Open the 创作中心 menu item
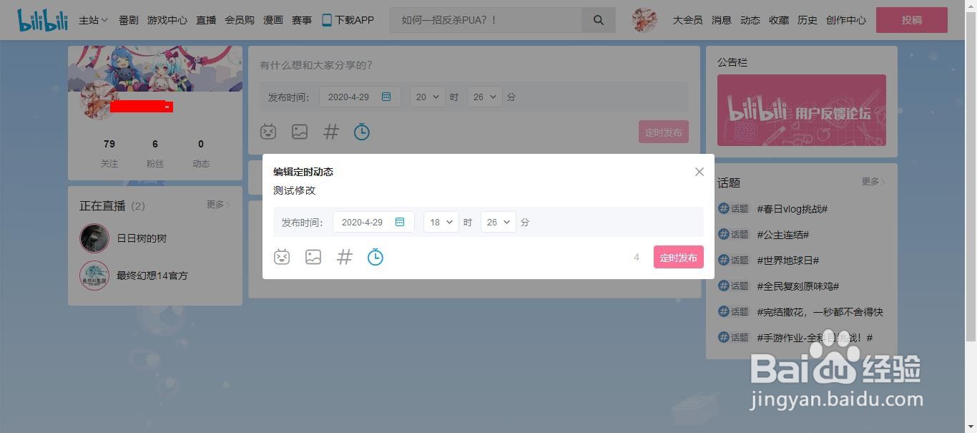The image size is (977, 433). 845,20
